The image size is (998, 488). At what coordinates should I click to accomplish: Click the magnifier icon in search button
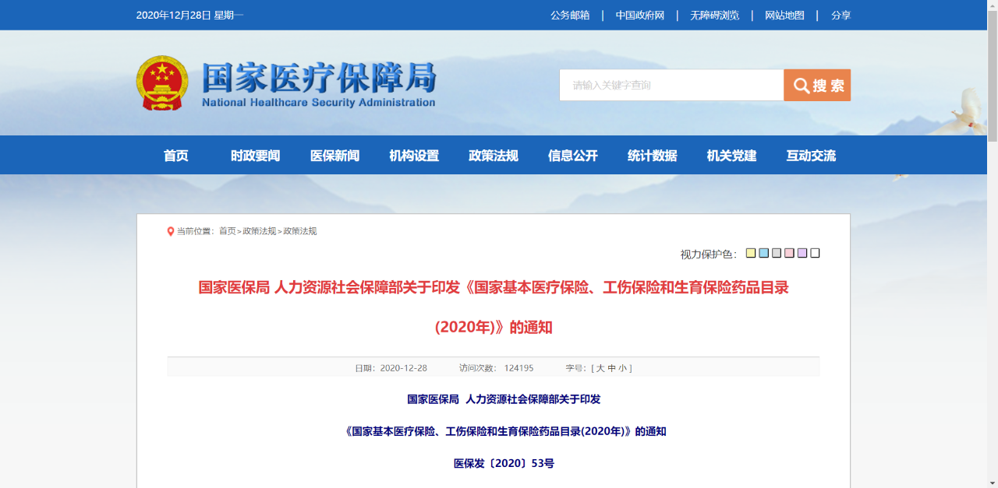coord(801,86)
